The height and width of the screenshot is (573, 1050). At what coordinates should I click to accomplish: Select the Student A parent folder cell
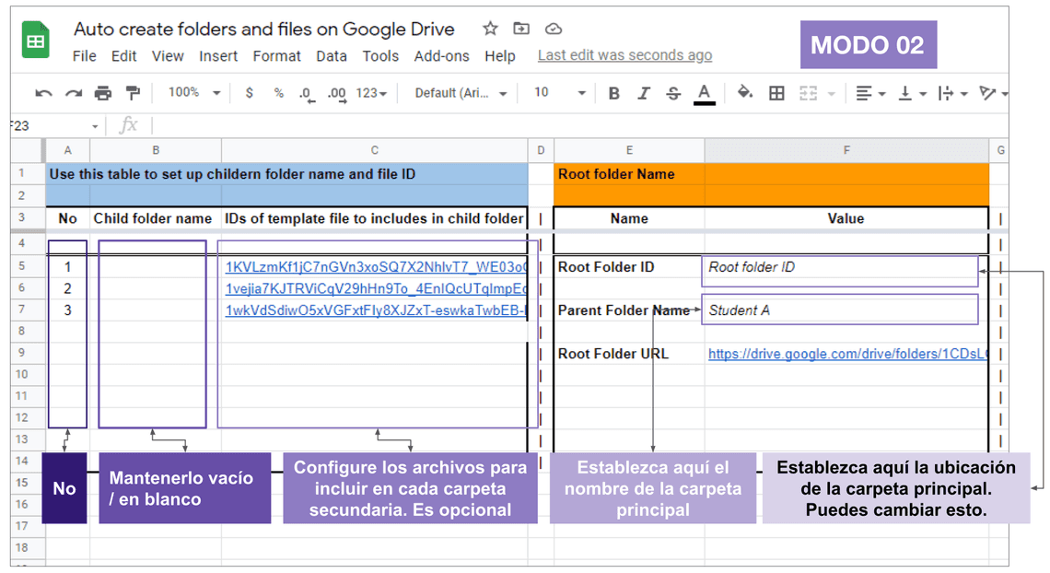[x=838, y=310]
